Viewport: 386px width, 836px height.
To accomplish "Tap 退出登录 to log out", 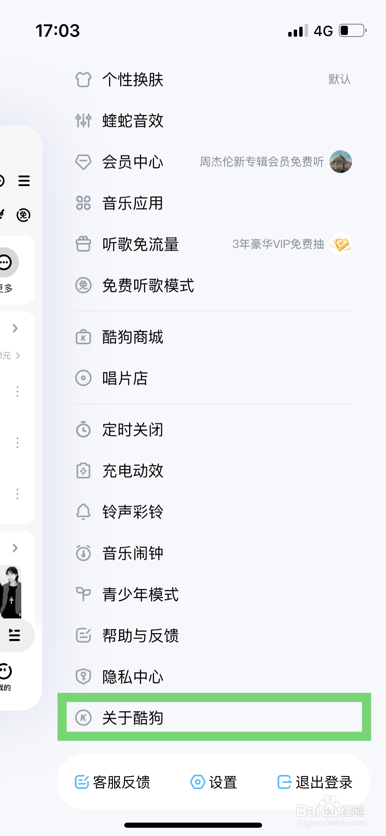I will point(315,782).
